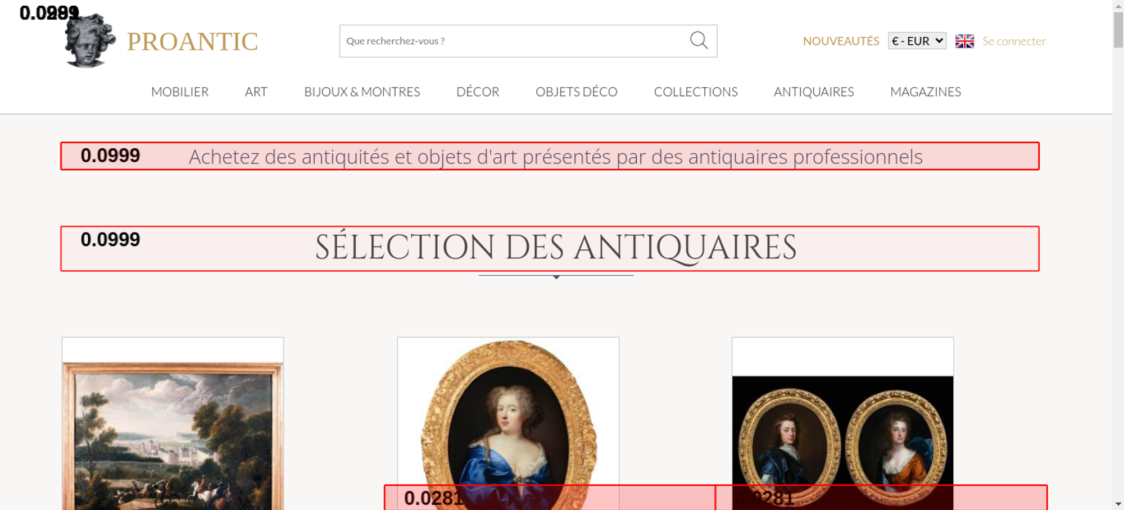The height and width of the screenshot is (510, 1124).
Task: Open the NOUVEAUTÉS link
Action: tap(841, 41)
